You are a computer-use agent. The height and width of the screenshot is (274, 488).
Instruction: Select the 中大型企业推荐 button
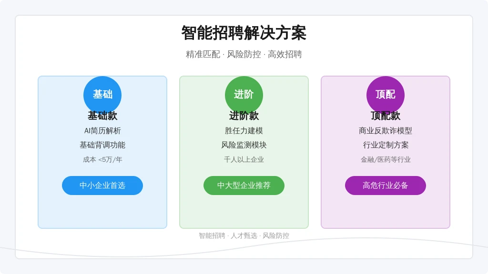tap(244, 186)
